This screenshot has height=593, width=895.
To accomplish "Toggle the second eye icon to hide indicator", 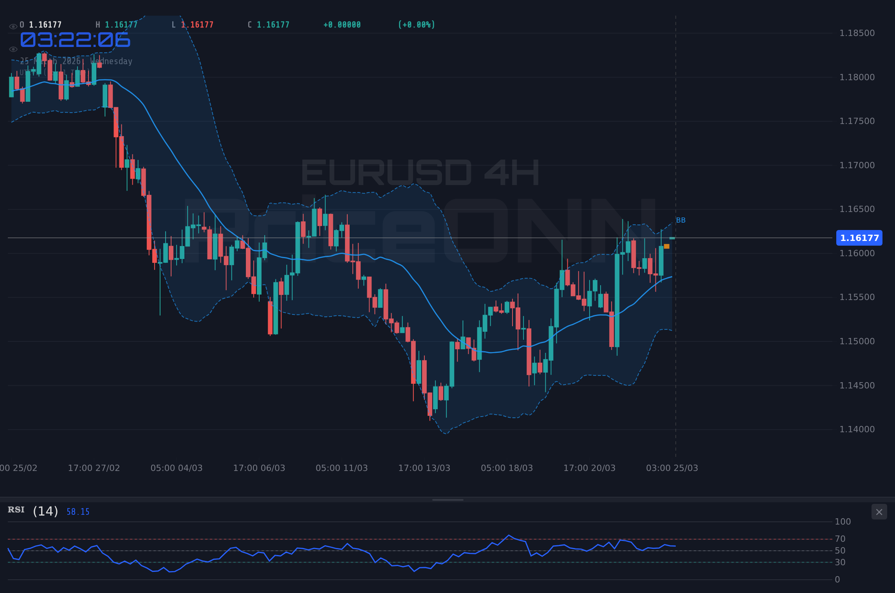I will 13,49.
